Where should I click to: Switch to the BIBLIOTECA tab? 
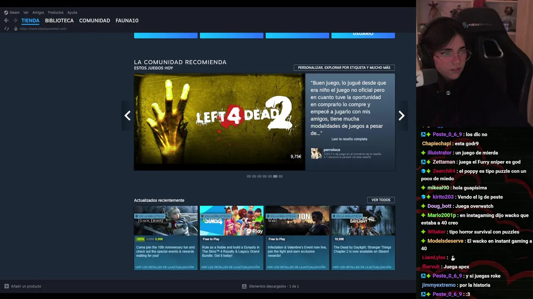pyautogui.click(x=59, y=20)
